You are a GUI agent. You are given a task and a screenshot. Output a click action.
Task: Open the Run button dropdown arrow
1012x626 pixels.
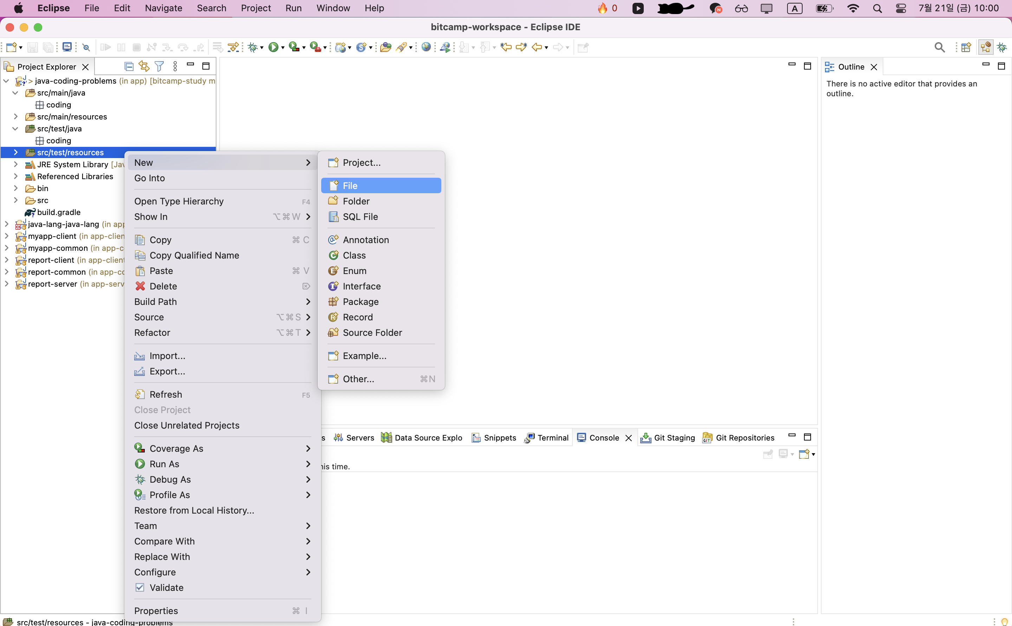pyautogui.click(x=283, y=48)
